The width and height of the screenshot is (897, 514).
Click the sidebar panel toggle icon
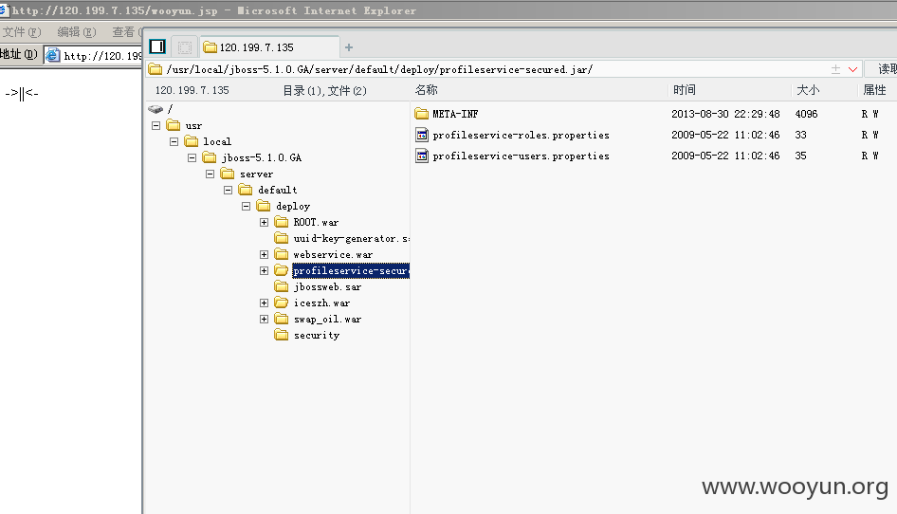click(x=157, y=46)
